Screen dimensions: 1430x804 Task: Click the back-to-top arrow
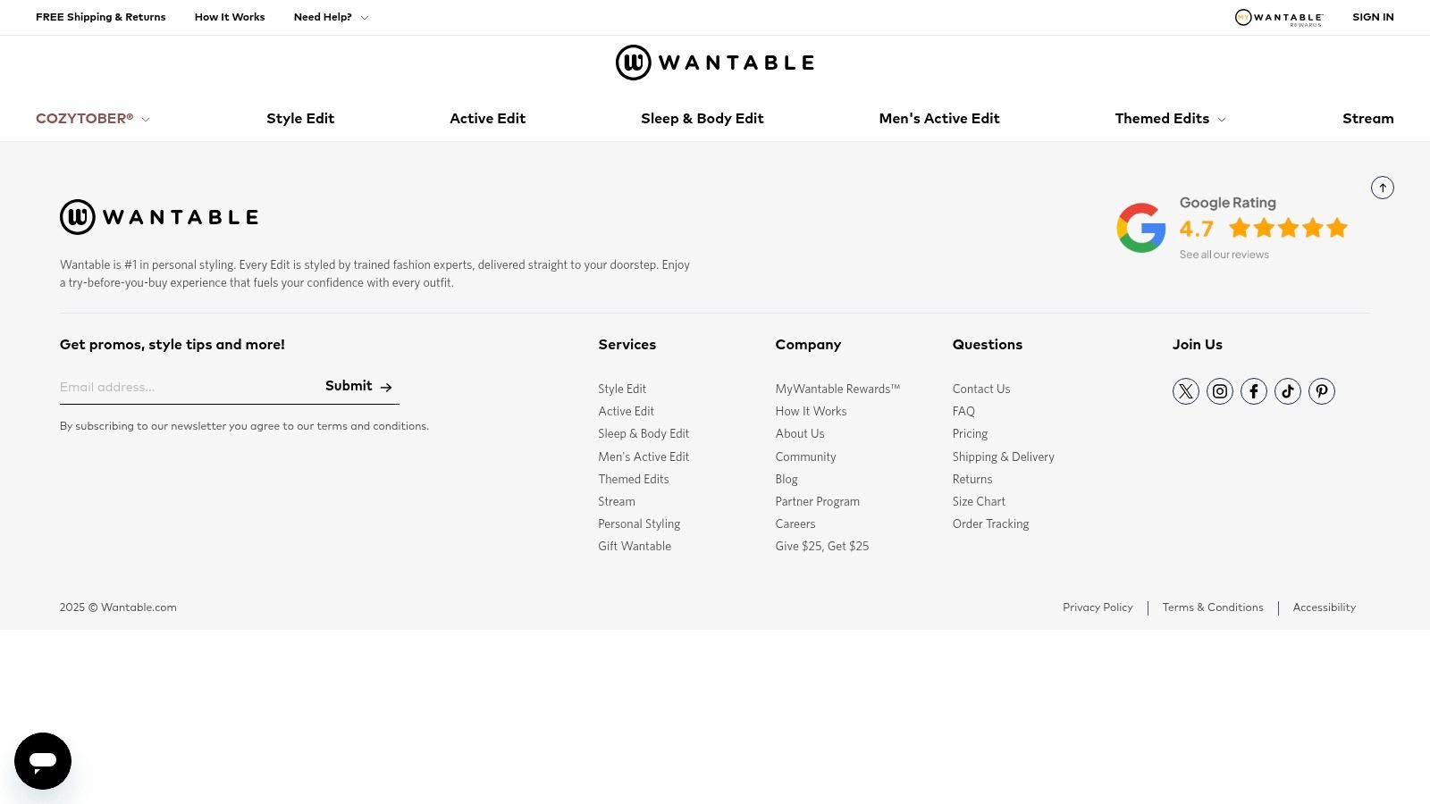coord(1383,188)
